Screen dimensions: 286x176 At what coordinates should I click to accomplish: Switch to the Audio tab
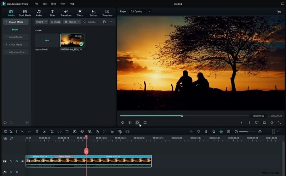[x=39, y=13]
